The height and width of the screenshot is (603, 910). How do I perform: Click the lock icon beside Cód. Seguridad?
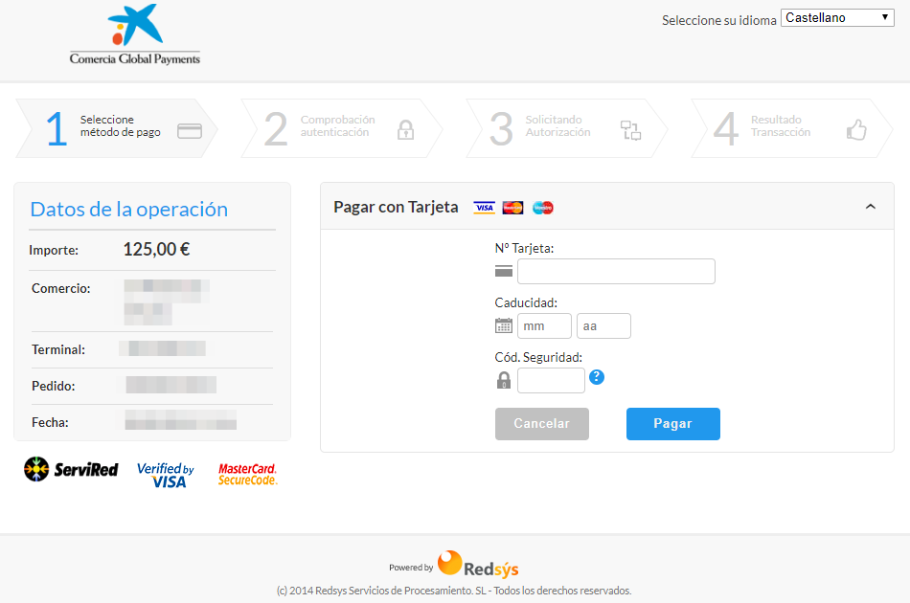click(502, 380)
